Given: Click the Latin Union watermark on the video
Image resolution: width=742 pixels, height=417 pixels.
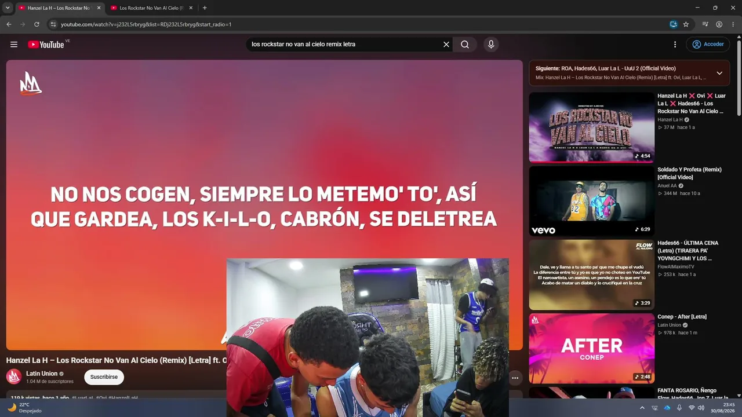Looking at the screenshot, I should (x=31, y=83).
